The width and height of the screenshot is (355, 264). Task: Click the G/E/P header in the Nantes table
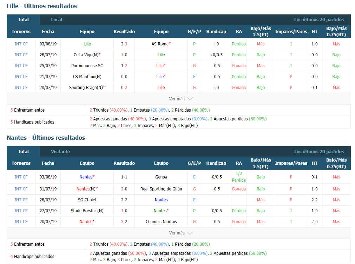click(x=194, y=163)
